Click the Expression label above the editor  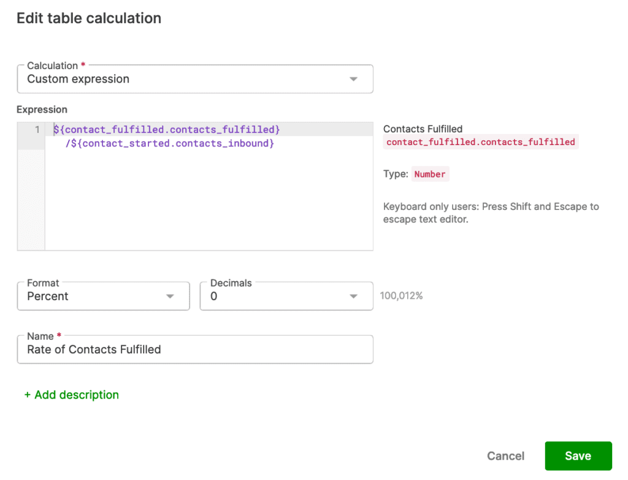pyautogui.click(x=42, y=110)
